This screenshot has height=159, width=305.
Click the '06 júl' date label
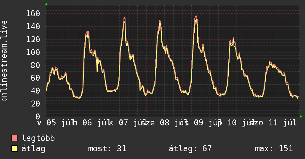click(97, 123)
